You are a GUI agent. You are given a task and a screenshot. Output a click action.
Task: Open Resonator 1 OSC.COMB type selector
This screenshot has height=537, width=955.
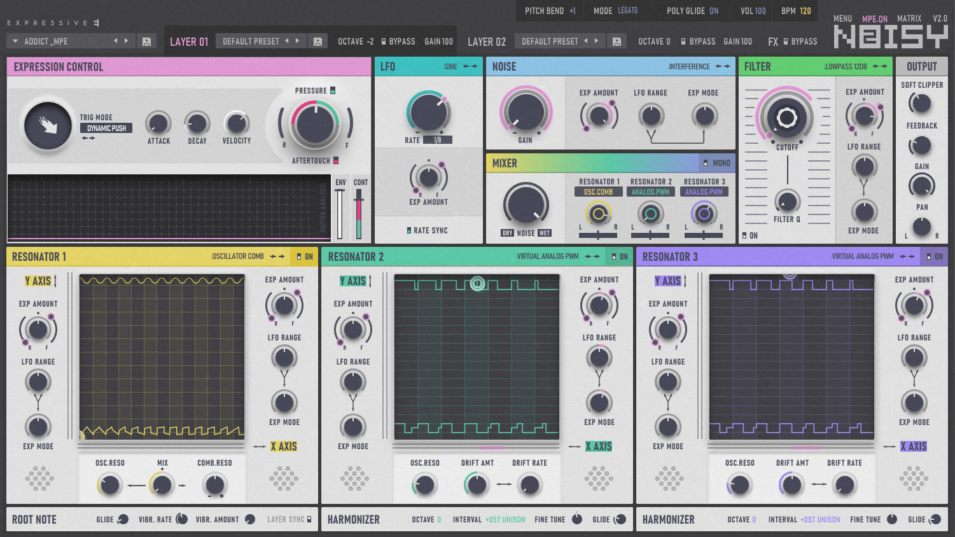pyautogui.click(x=597, y=192)
